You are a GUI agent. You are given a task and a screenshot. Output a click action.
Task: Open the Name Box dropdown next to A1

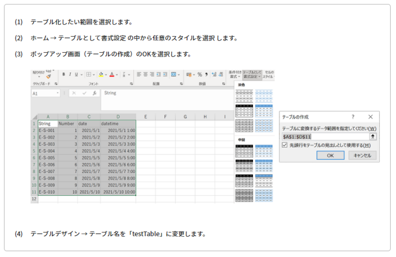(57, 93)
